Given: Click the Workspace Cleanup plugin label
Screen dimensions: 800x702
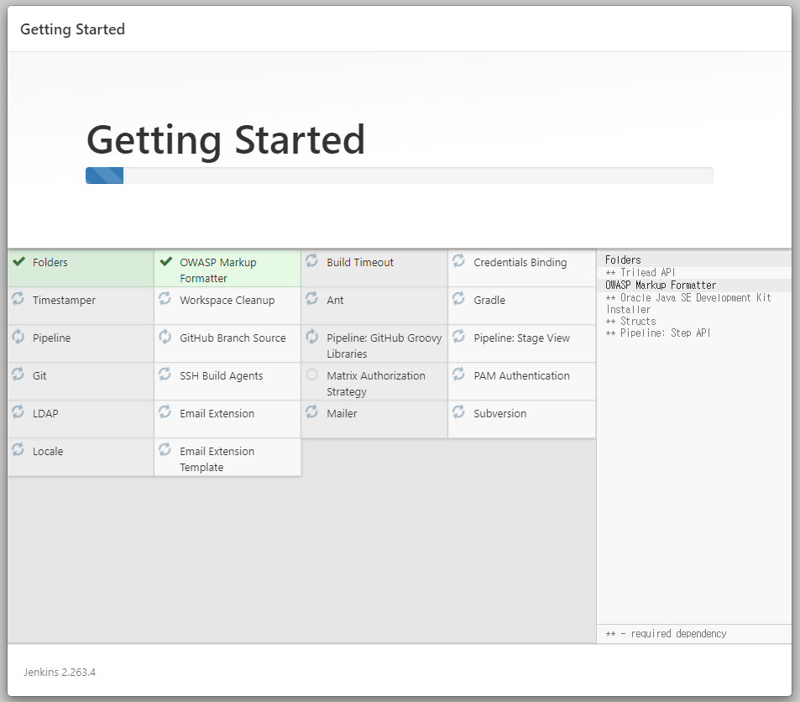Looking at the screenshot, I should point(227,301).
